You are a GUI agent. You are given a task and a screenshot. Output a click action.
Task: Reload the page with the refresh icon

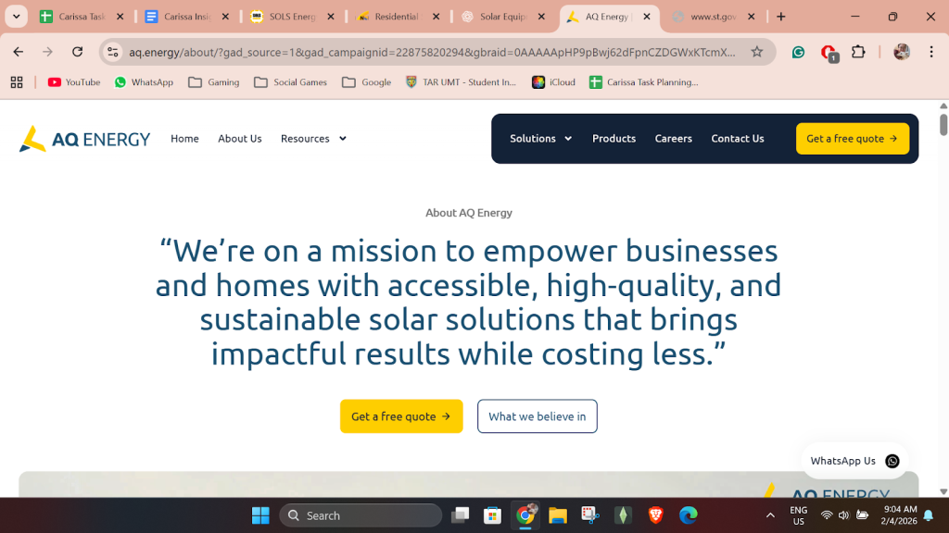tap(78, 52)
